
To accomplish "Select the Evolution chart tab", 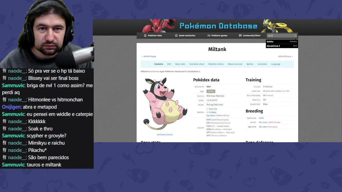I will 197,64.
